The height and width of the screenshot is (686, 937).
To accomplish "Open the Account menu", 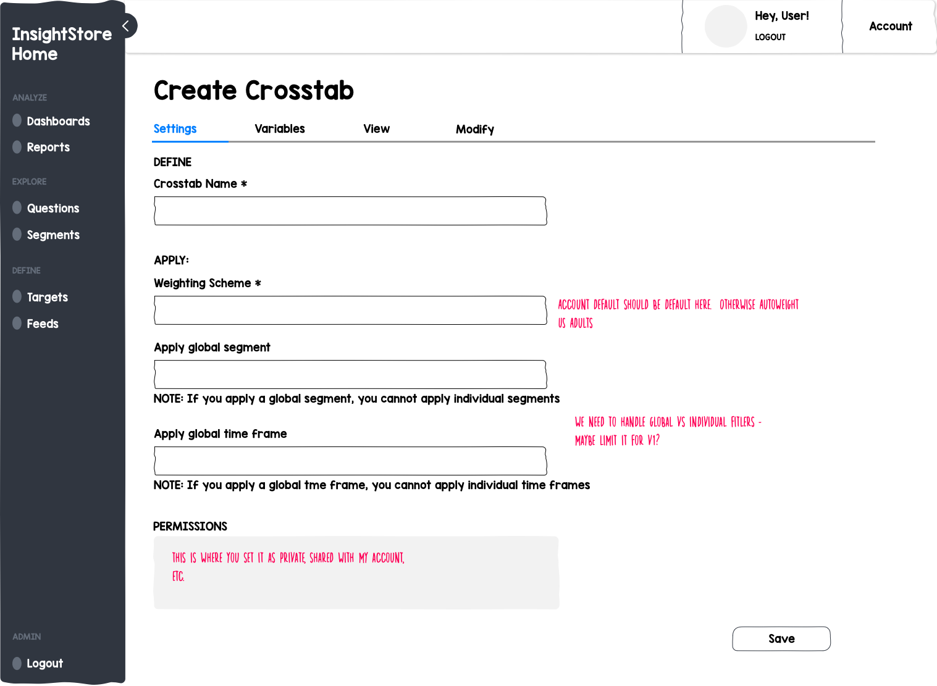I will point(890,26).
